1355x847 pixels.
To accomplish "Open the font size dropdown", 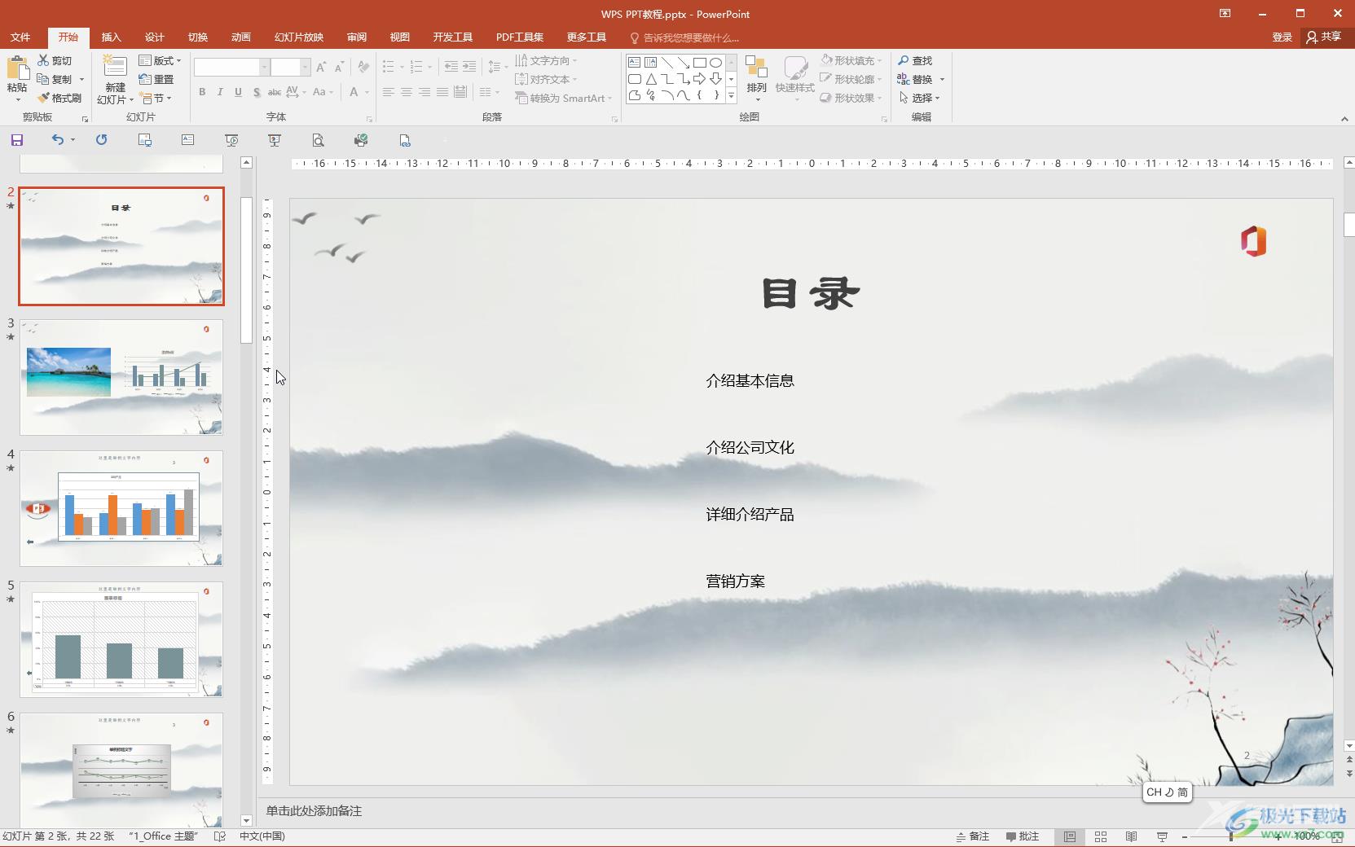I will point(305,68).
